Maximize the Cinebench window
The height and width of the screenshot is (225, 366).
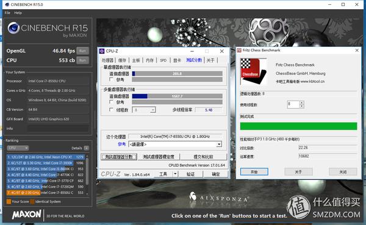pos(343,4)
